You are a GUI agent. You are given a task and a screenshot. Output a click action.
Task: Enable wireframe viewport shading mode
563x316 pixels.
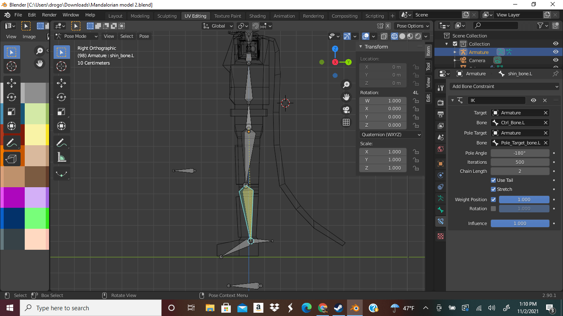(394, 36)
